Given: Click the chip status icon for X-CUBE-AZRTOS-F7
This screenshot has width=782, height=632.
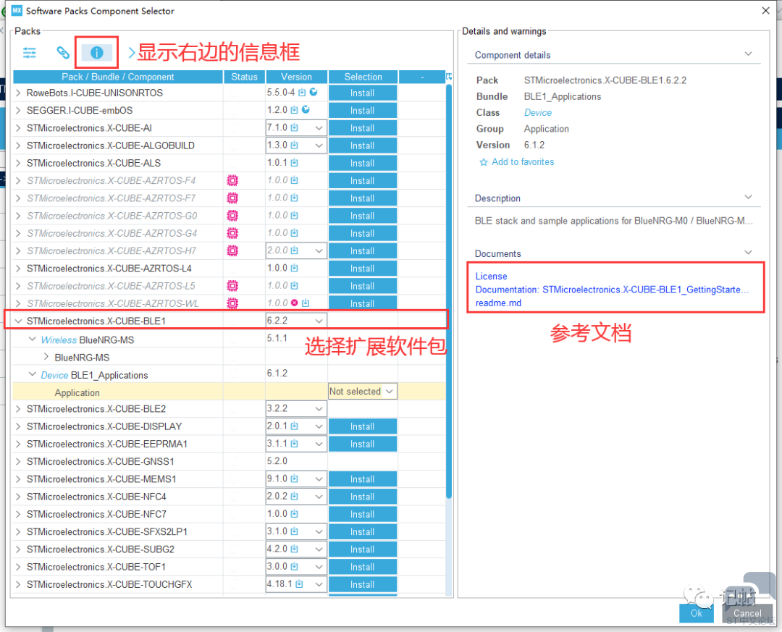Looking at the screenshot, I should pos(232,198).
